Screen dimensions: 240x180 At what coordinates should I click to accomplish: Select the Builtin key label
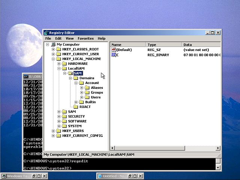(x=90, y=102)
